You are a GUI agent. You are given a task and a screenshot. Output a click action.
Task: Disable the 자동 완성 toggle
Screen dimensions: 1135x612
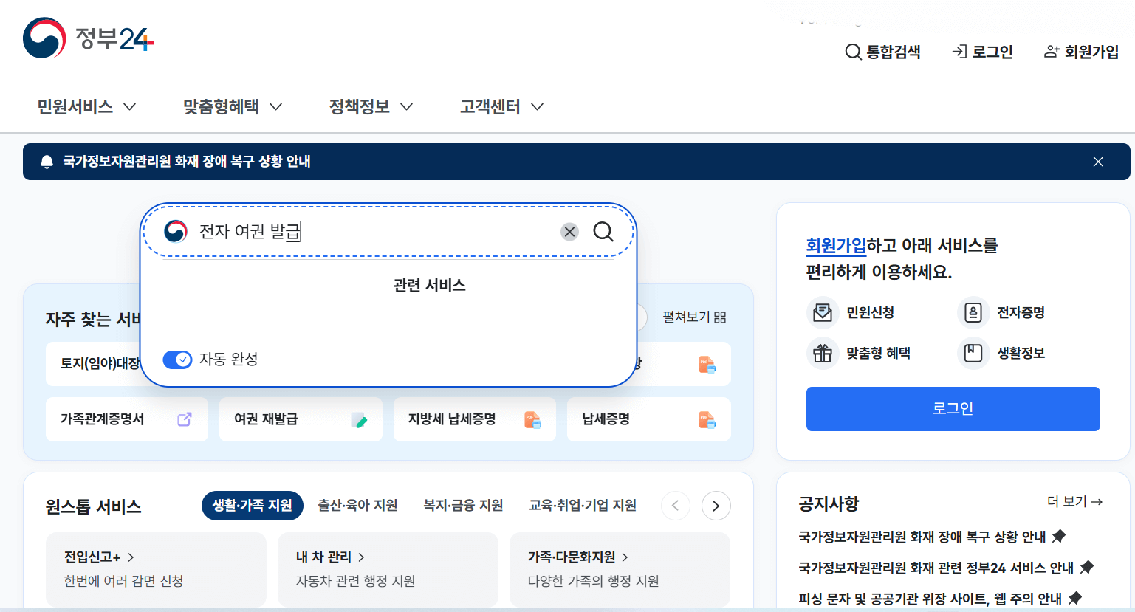pyautogui.click(x=177, y=360)
